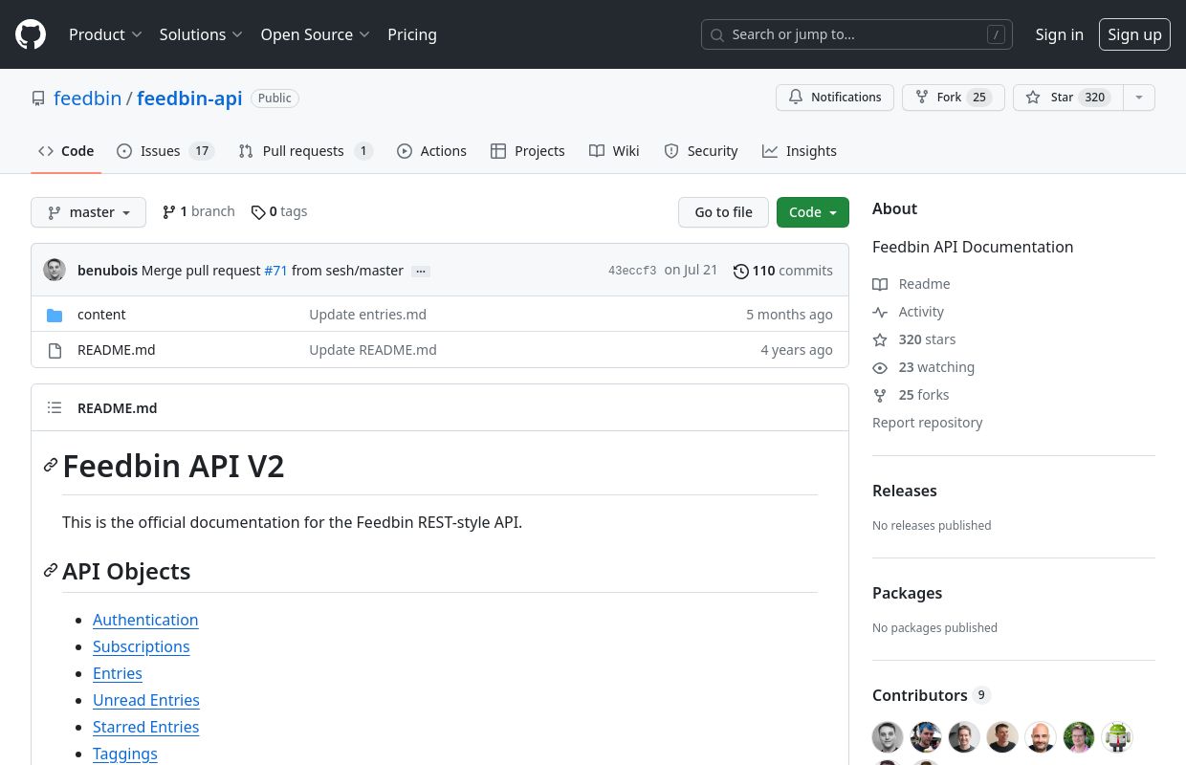
Task: Open the master branch selector
Action: [88, 212]
